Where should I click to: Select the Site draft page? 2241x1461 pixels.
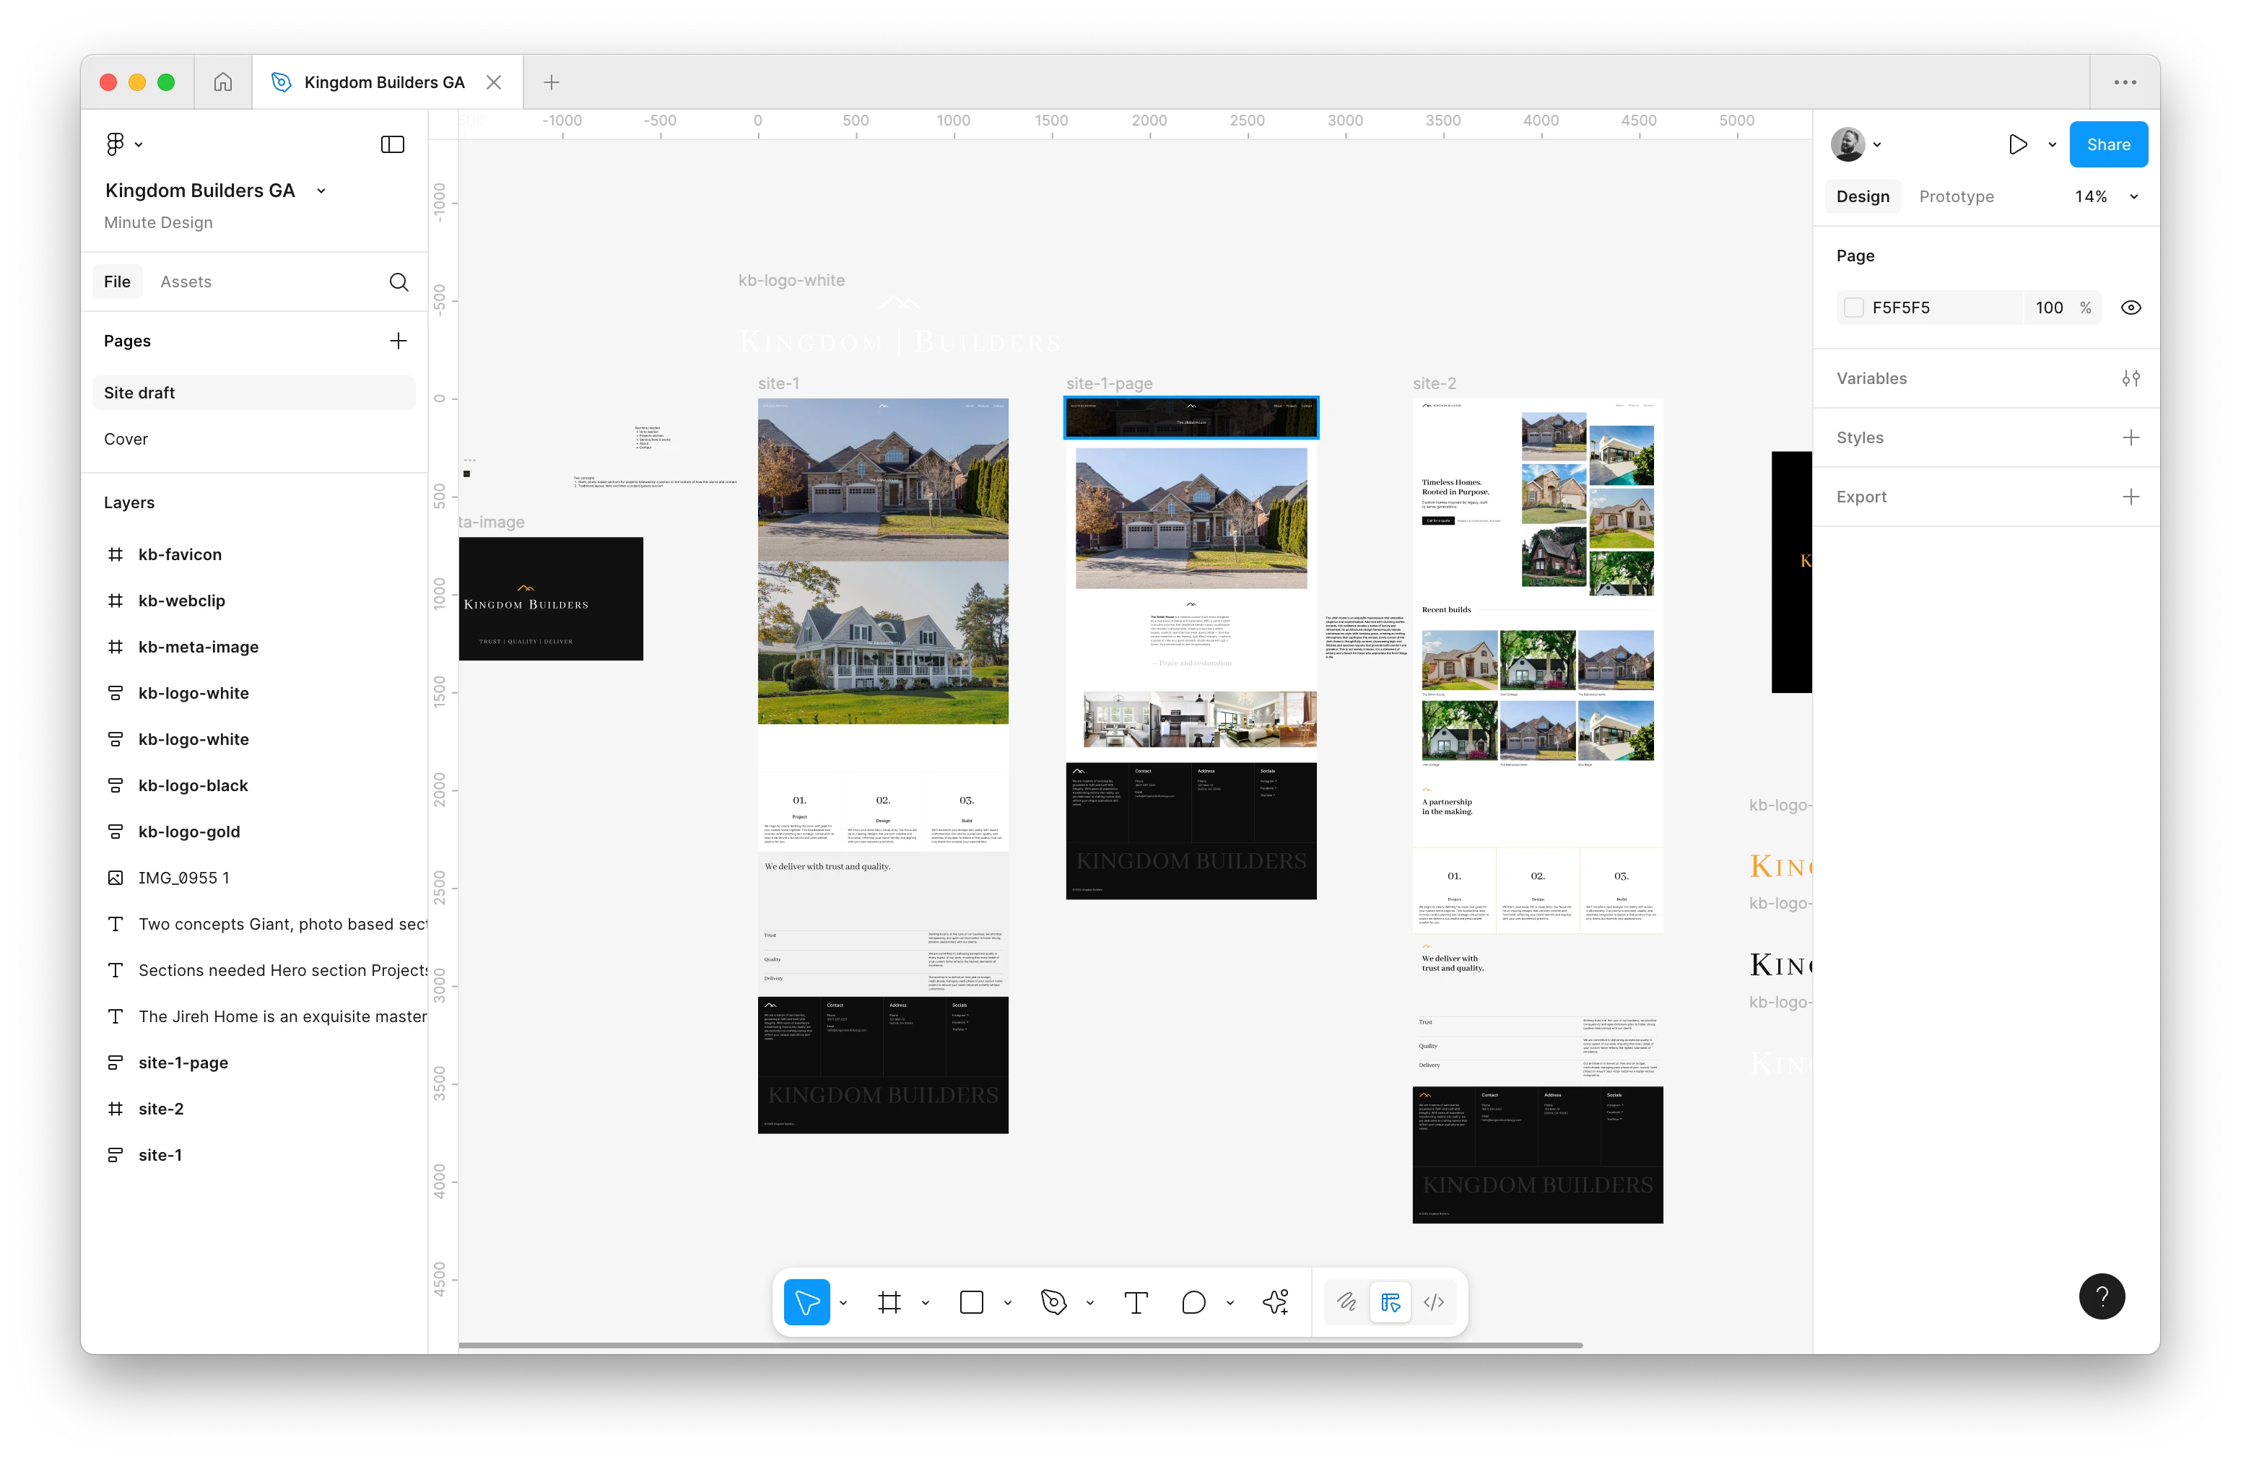point(253,393)
